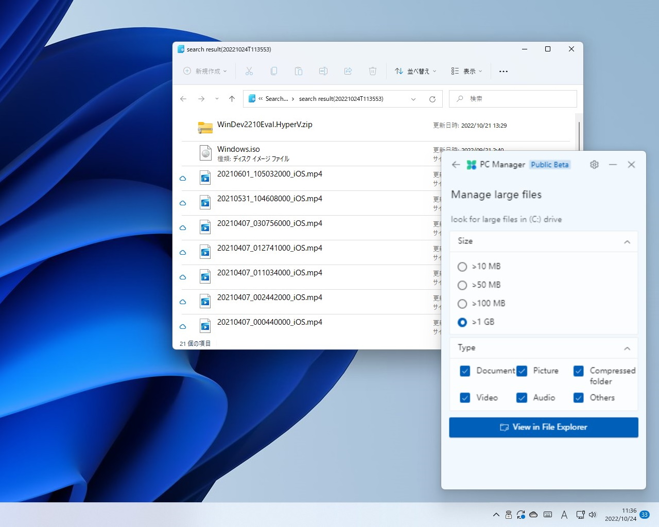Screen dimensions: 659x527
Task: Open the 新規作成 (New) dropdown
Action: (205, 71)
